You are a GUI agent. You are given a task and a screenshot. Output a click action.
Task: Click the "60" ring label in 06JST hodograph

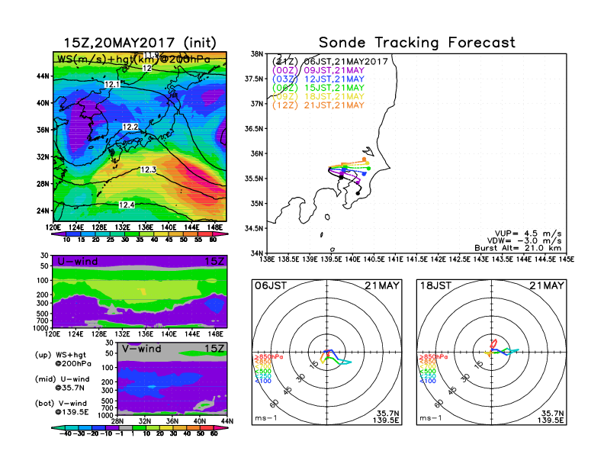(275, 403)
